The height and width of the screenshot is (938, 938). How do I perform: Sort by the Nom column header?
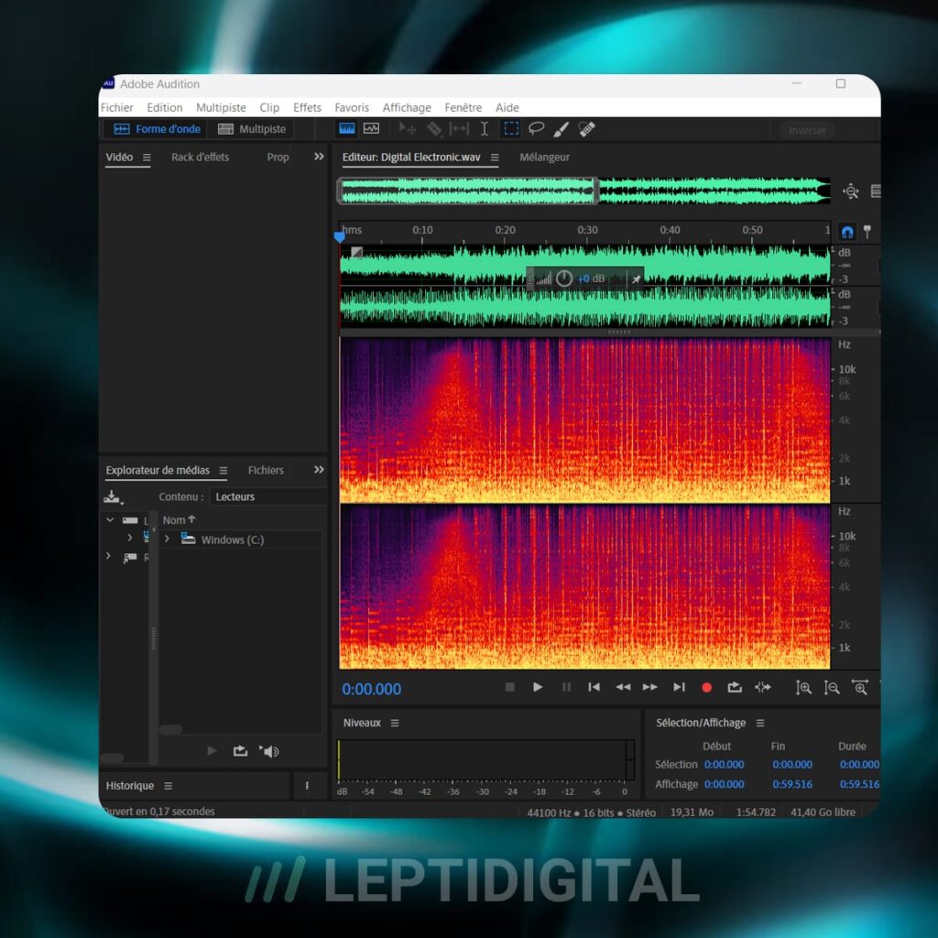179,520
